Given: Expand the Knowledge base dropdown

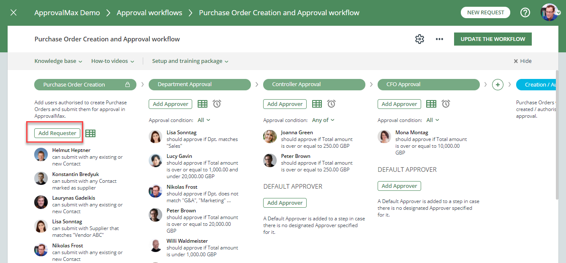Looking at the screenshot, I should pyautogui.click(x=58, y=61).
